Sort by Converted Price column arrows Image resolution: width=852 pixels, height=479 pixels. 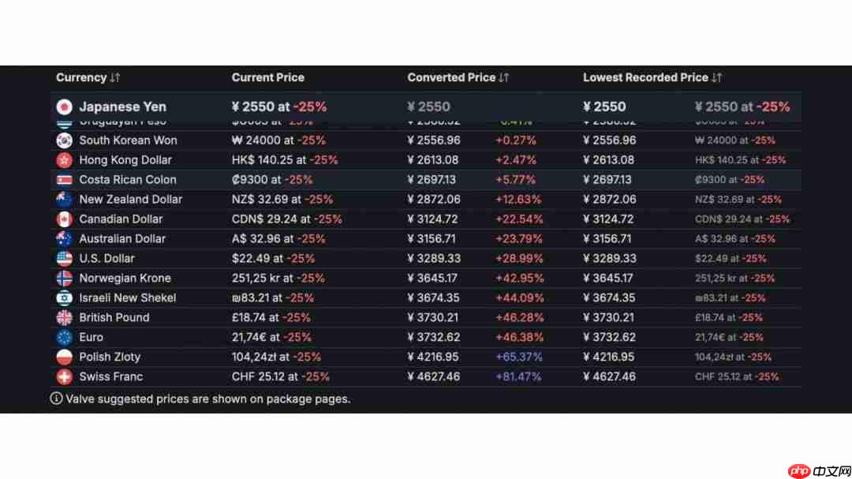pos(504,77)
